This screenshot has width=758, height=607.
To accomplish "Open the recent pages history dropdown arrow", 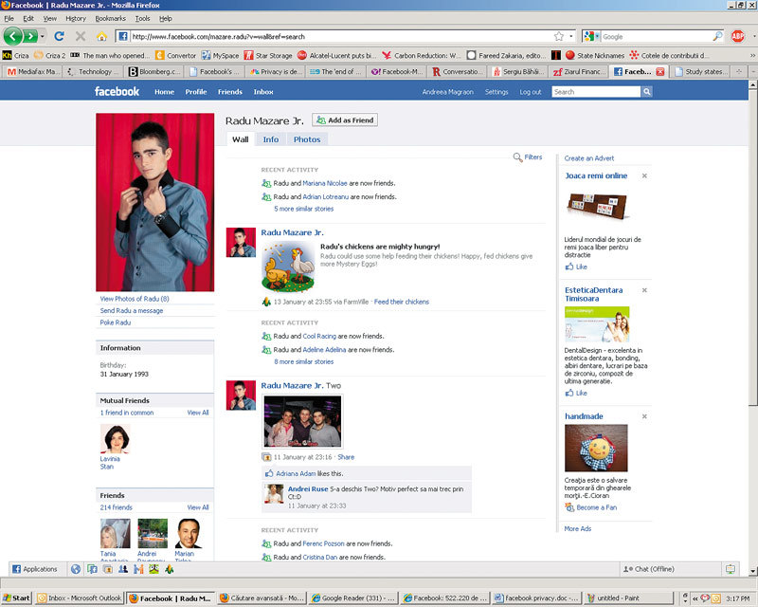I will click(43, 36).
